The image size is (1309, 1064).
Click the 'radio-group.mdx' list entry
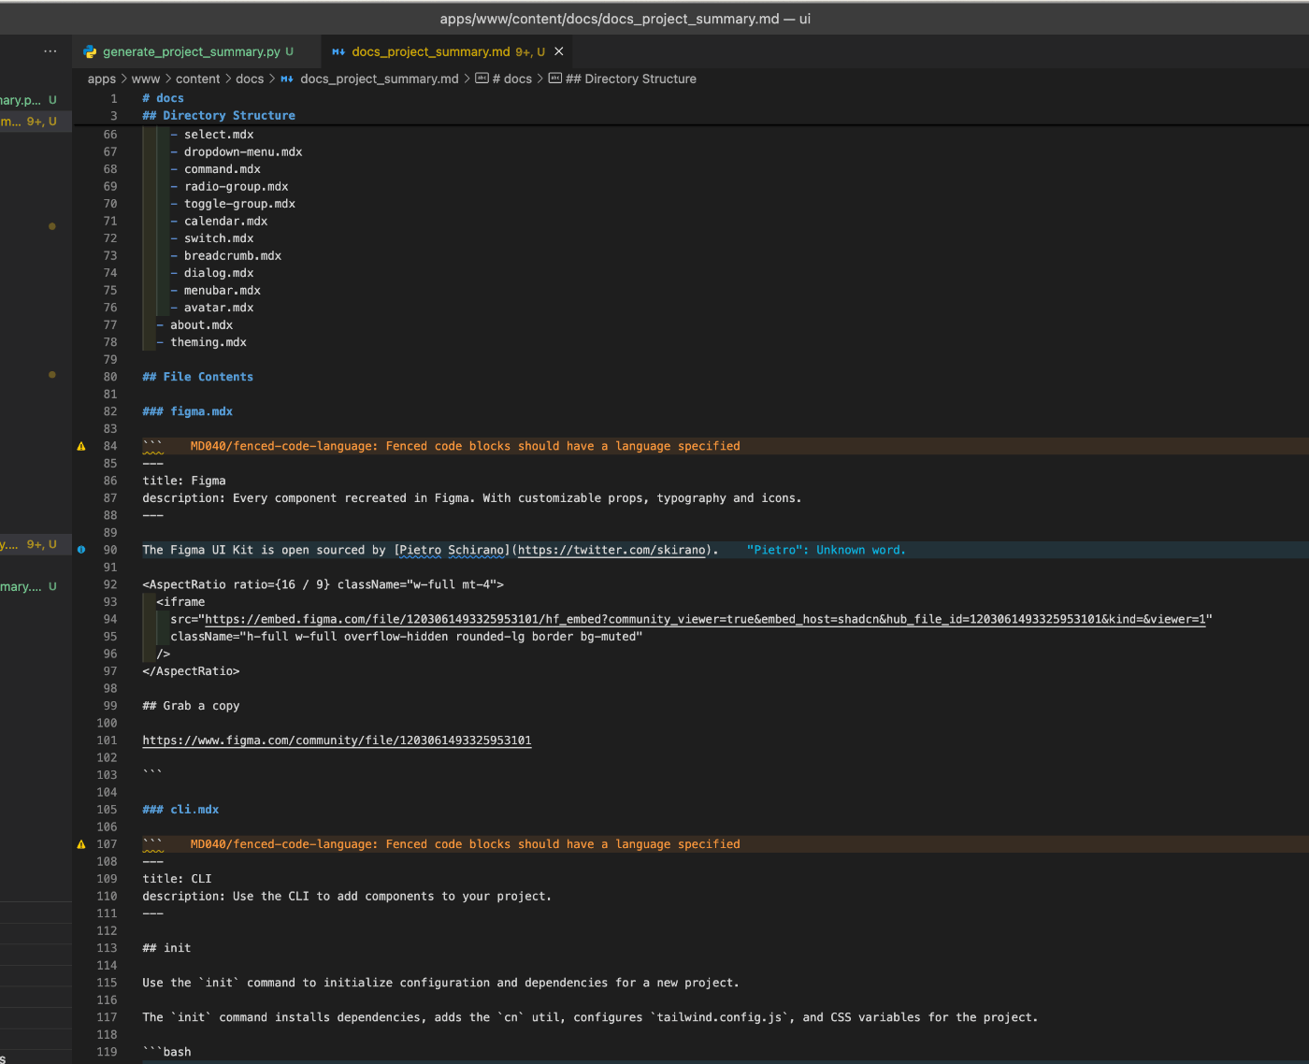coord(237,186)
